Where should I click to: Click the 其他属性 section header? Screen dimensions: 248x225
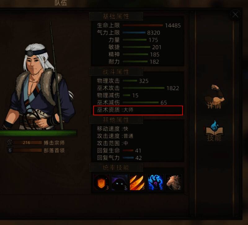(116, 120)
